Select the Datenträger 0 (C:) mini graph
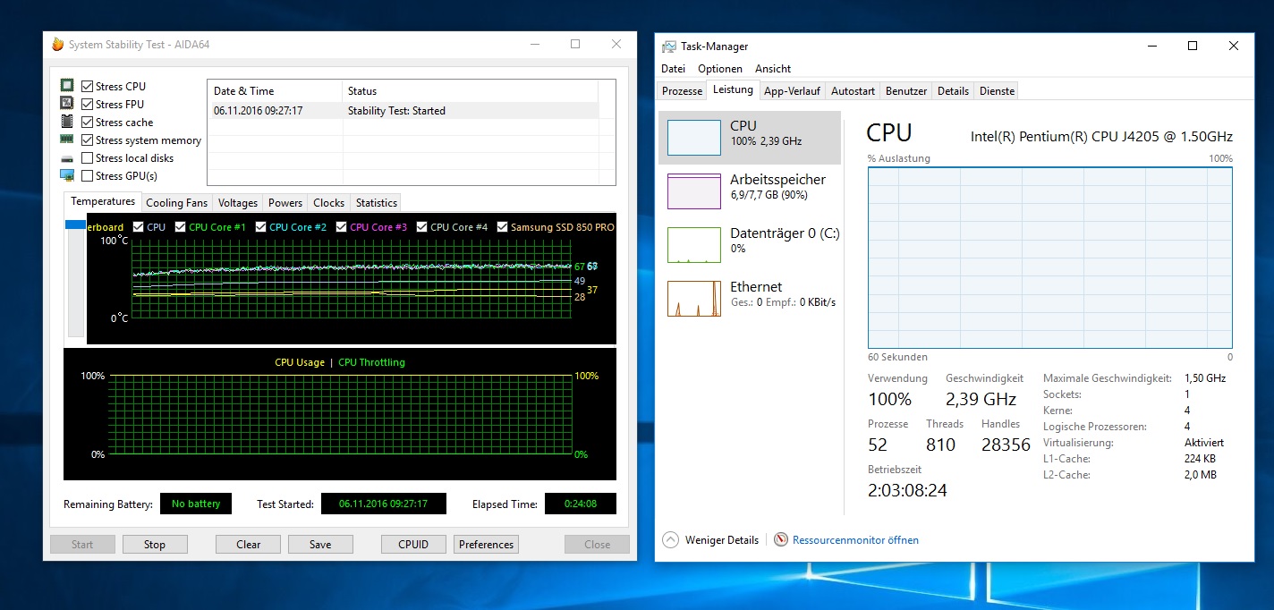Viewport: 1274px width, 610px height. point(694,245)
